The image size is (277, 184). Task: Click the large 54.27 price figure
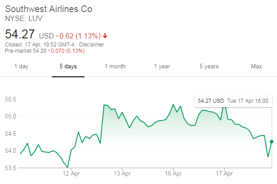point(20,34)
